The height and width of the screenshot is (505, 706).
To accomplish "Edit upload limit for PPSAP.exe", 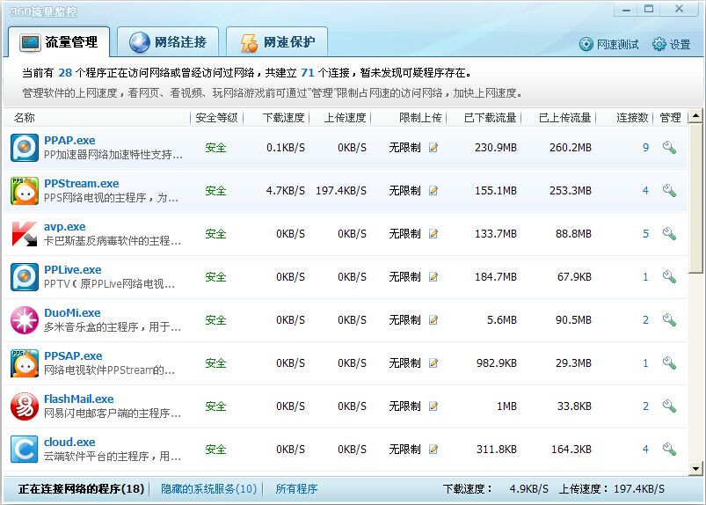I will (x=433, y=362).
